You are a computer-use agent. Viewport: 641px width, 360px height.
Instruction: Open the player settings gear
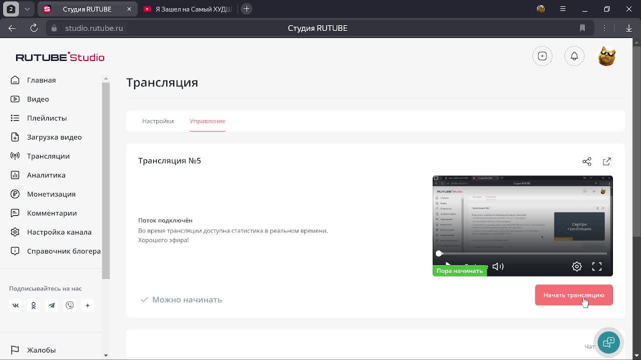tap(577, 266)
